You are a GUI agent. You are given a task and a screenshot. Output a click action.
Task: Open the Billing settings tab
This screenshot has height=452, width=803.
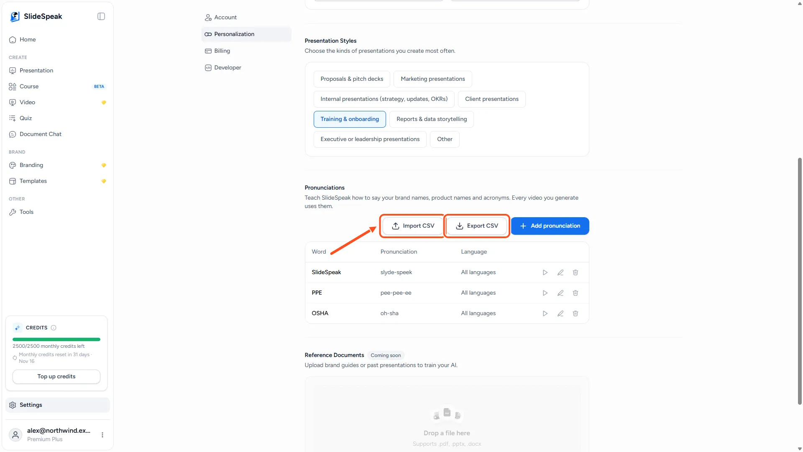(246, 51)
